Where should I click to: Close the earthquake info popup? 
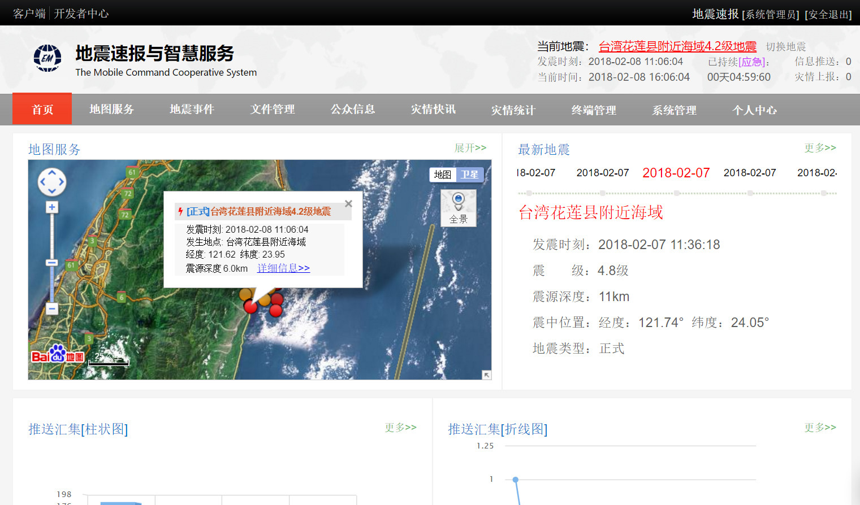(348, 204)
